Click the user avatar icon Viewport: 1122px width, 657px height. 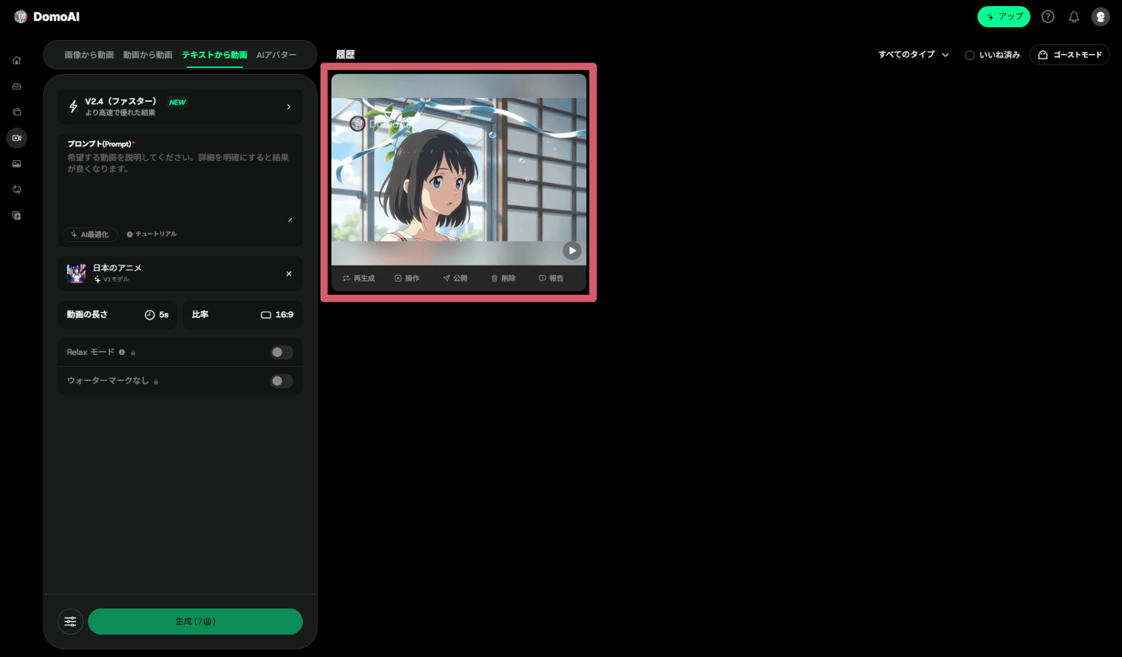[1100, 17]
